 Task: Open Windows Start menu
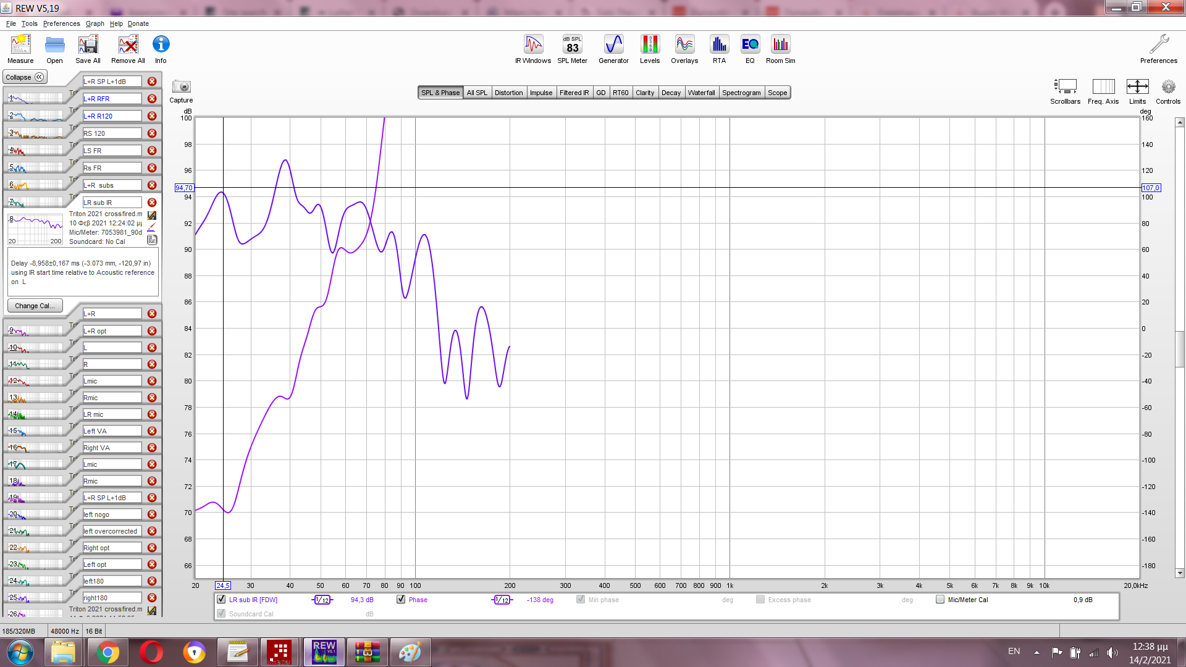coord(20,652)
